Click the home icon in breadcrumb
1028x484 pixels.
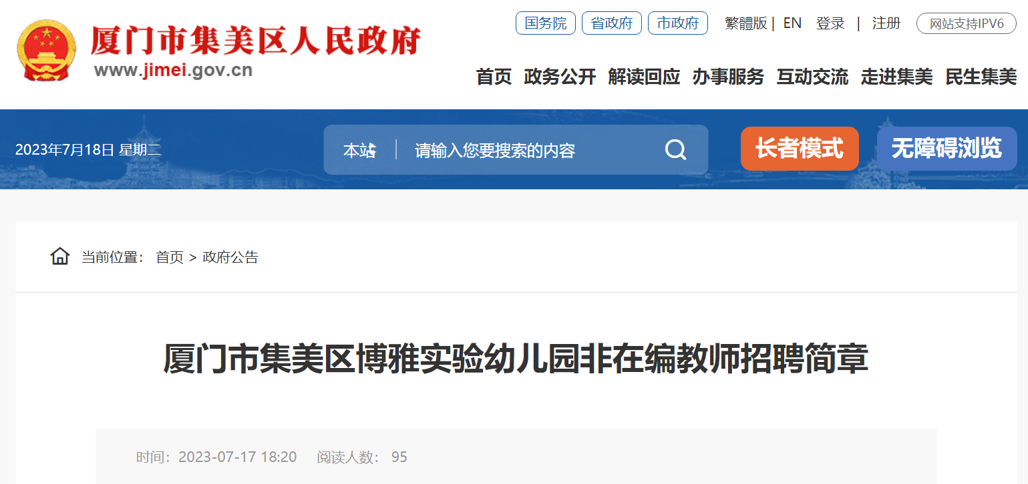tap(60, 256)
